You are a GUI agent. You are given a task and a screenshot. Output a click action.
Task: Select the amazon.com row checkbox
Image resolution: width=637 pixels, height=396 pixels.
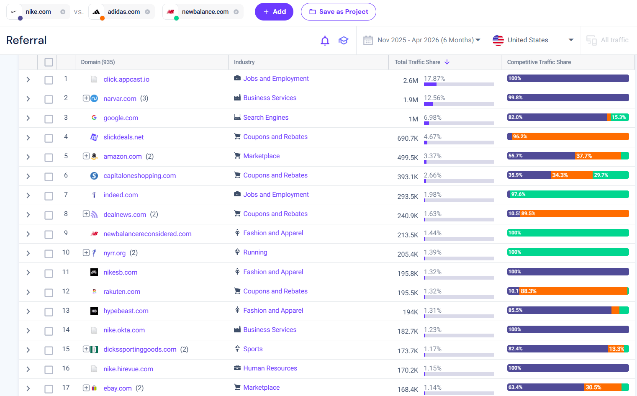(49, 157)
